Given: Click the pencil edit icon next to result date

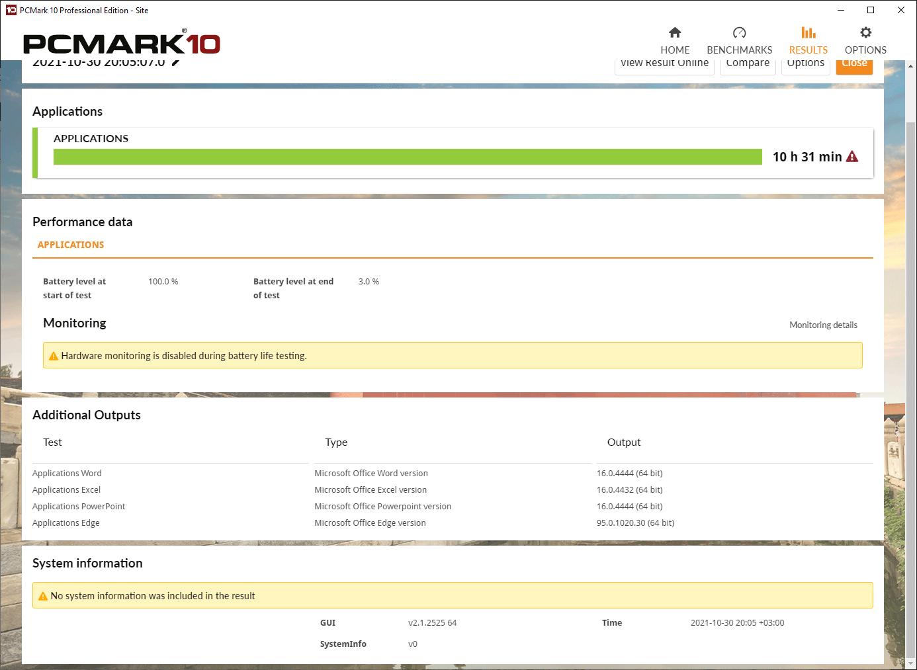Looking at the screenshot, I should tap(176, 63).
